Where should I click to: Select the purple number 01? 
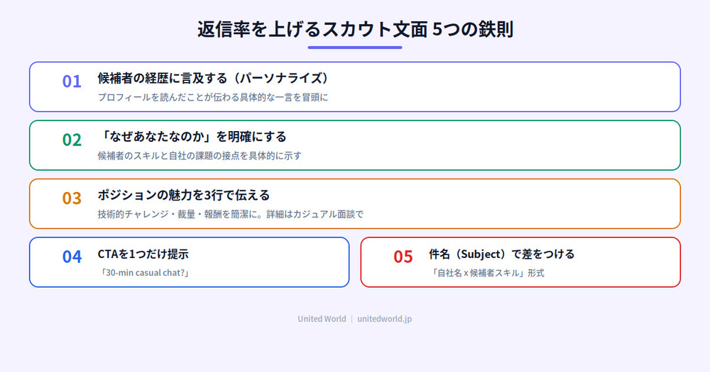[72, 81]
